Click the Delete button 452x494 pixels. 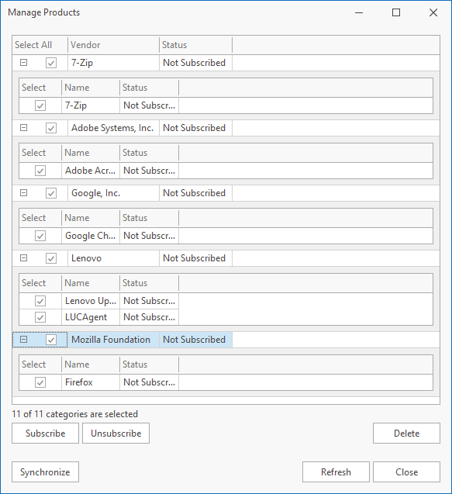click(406, 434)
